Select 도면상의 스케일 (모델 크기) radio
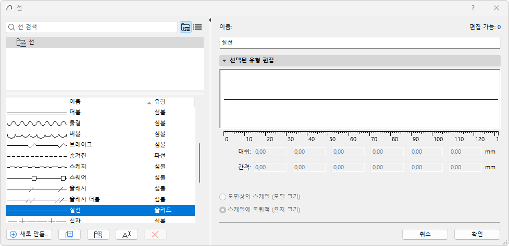Screen dimensions: 509x246 (x=222, y=197)
